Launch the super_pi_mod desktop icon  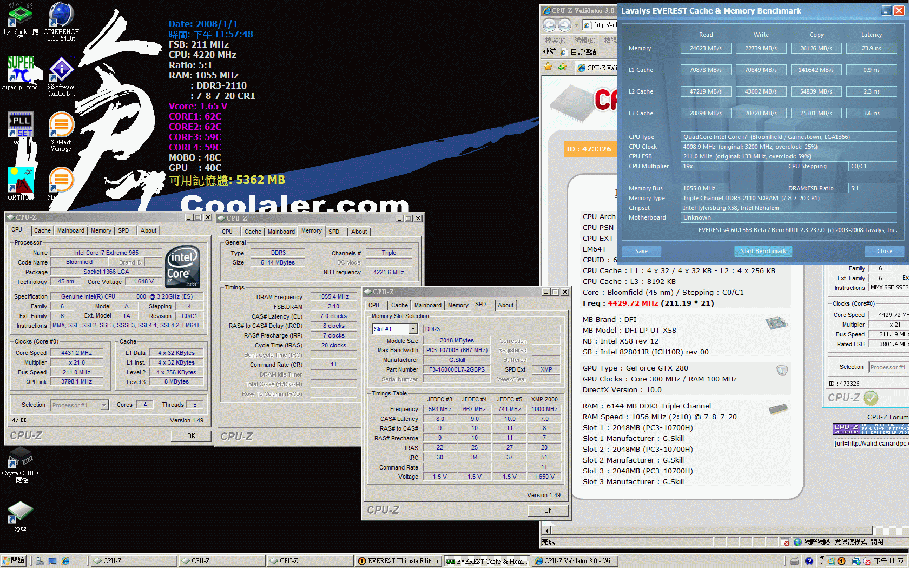pyautogui.click(x=20, y=73)
